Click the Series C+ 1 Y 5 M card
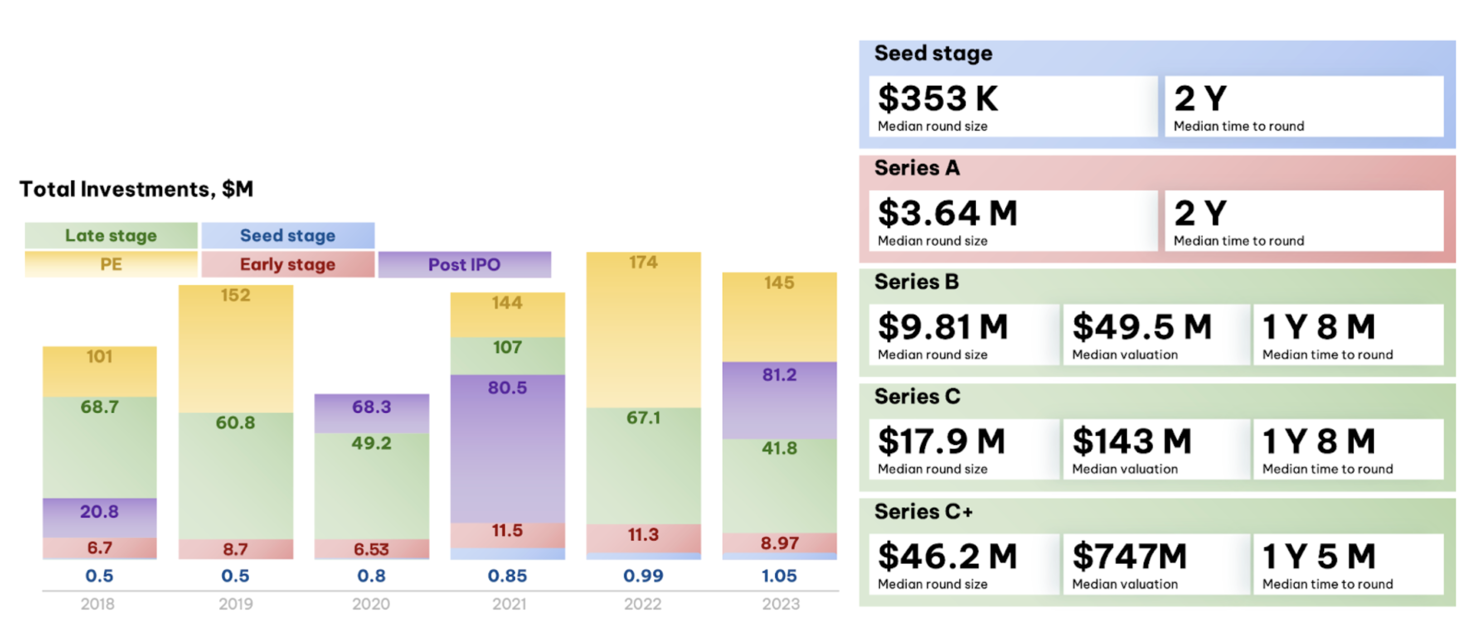 click(x=1348, y=564)
